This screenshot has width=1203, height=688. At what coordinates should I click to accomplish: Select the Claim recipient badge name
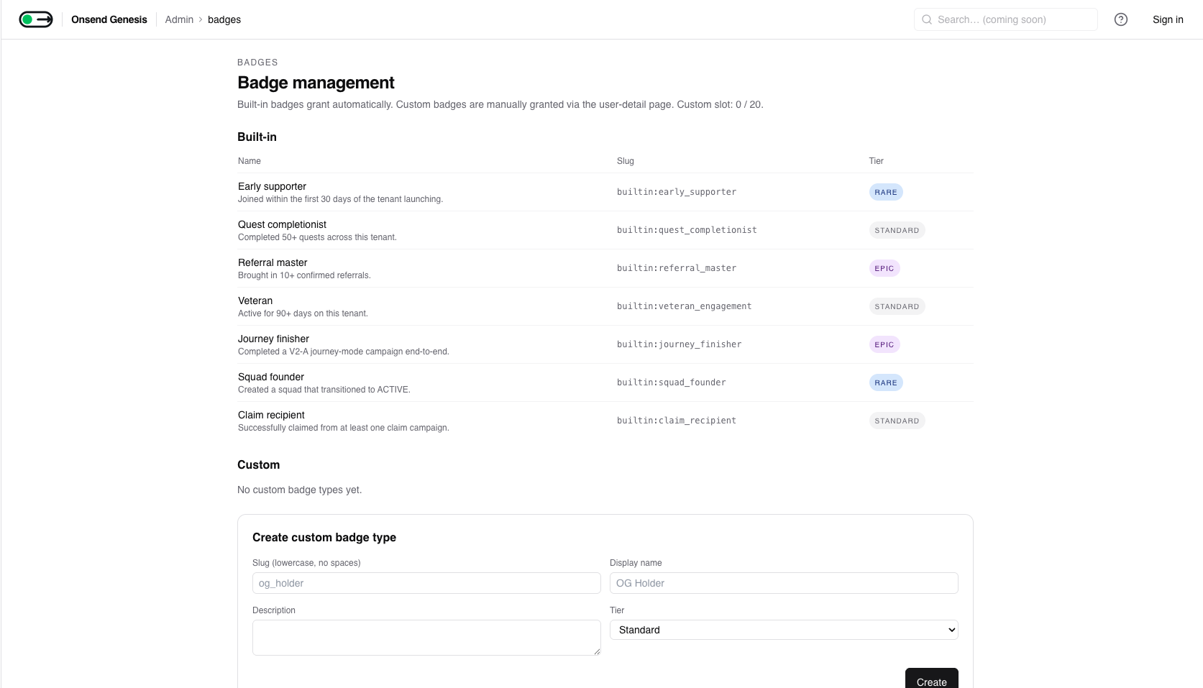point(271,415)
